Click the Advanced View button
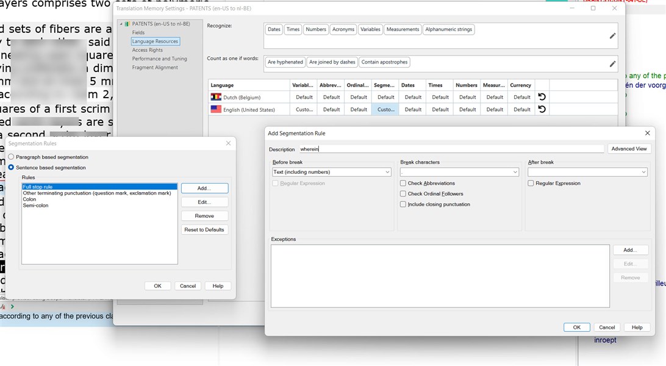Viewport: 666px width, 366px height. (628, 148)
